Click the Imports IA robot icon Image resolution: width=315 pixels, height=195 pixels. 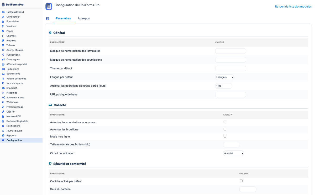click(3, 88)
